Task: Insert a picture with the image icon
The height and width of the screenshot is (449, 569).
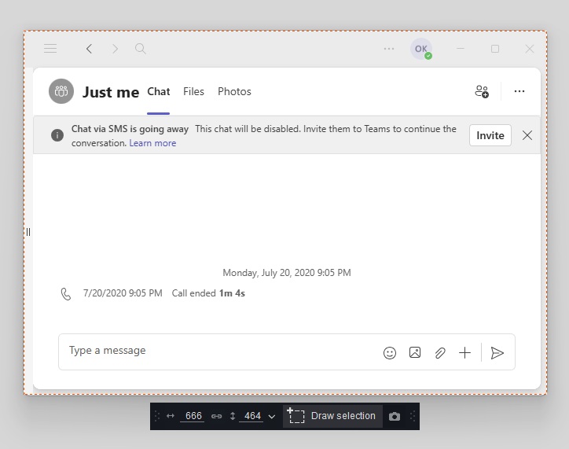Action: click(x=415, y=352)
